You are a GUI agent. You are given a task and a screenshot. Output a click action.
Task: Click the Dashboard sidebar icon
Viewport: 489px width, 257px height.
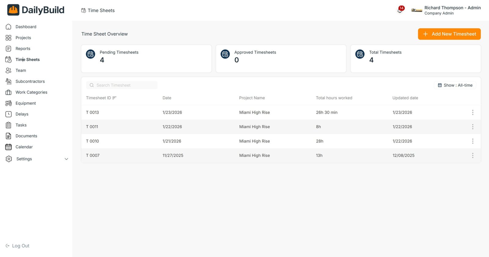[x=9, y=27]
